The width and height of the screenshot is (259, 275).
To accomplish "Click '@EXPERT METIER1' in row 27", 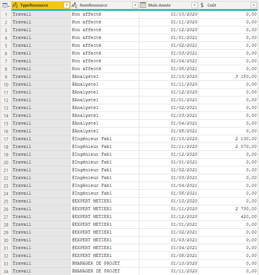I will click(92, 216).
